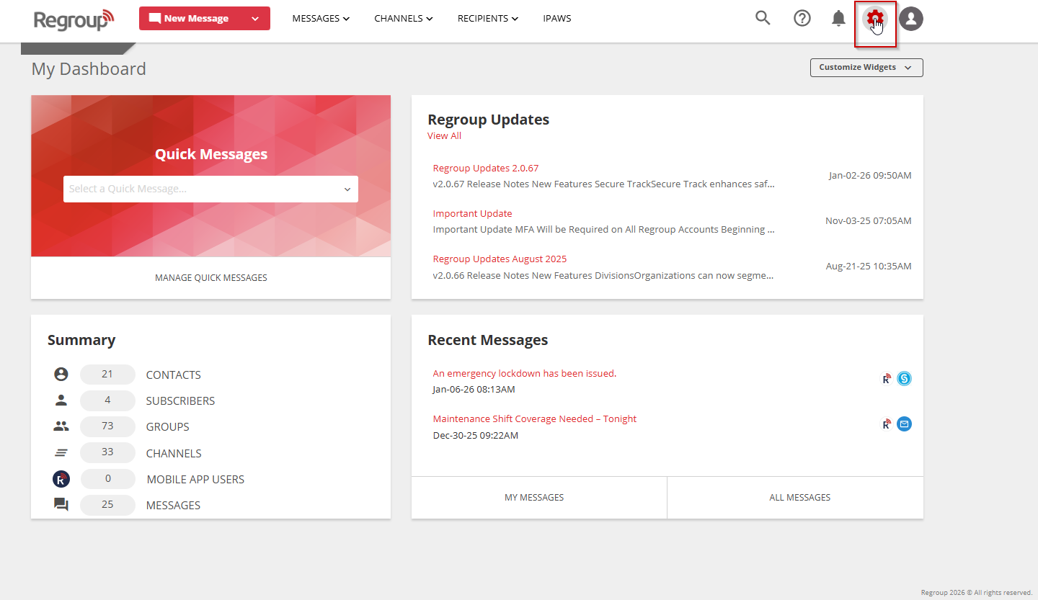The width and height of the screenshot is (1038, 600).
Task: Click the Channels icon in Summary
Action: [x=61, y=453]
